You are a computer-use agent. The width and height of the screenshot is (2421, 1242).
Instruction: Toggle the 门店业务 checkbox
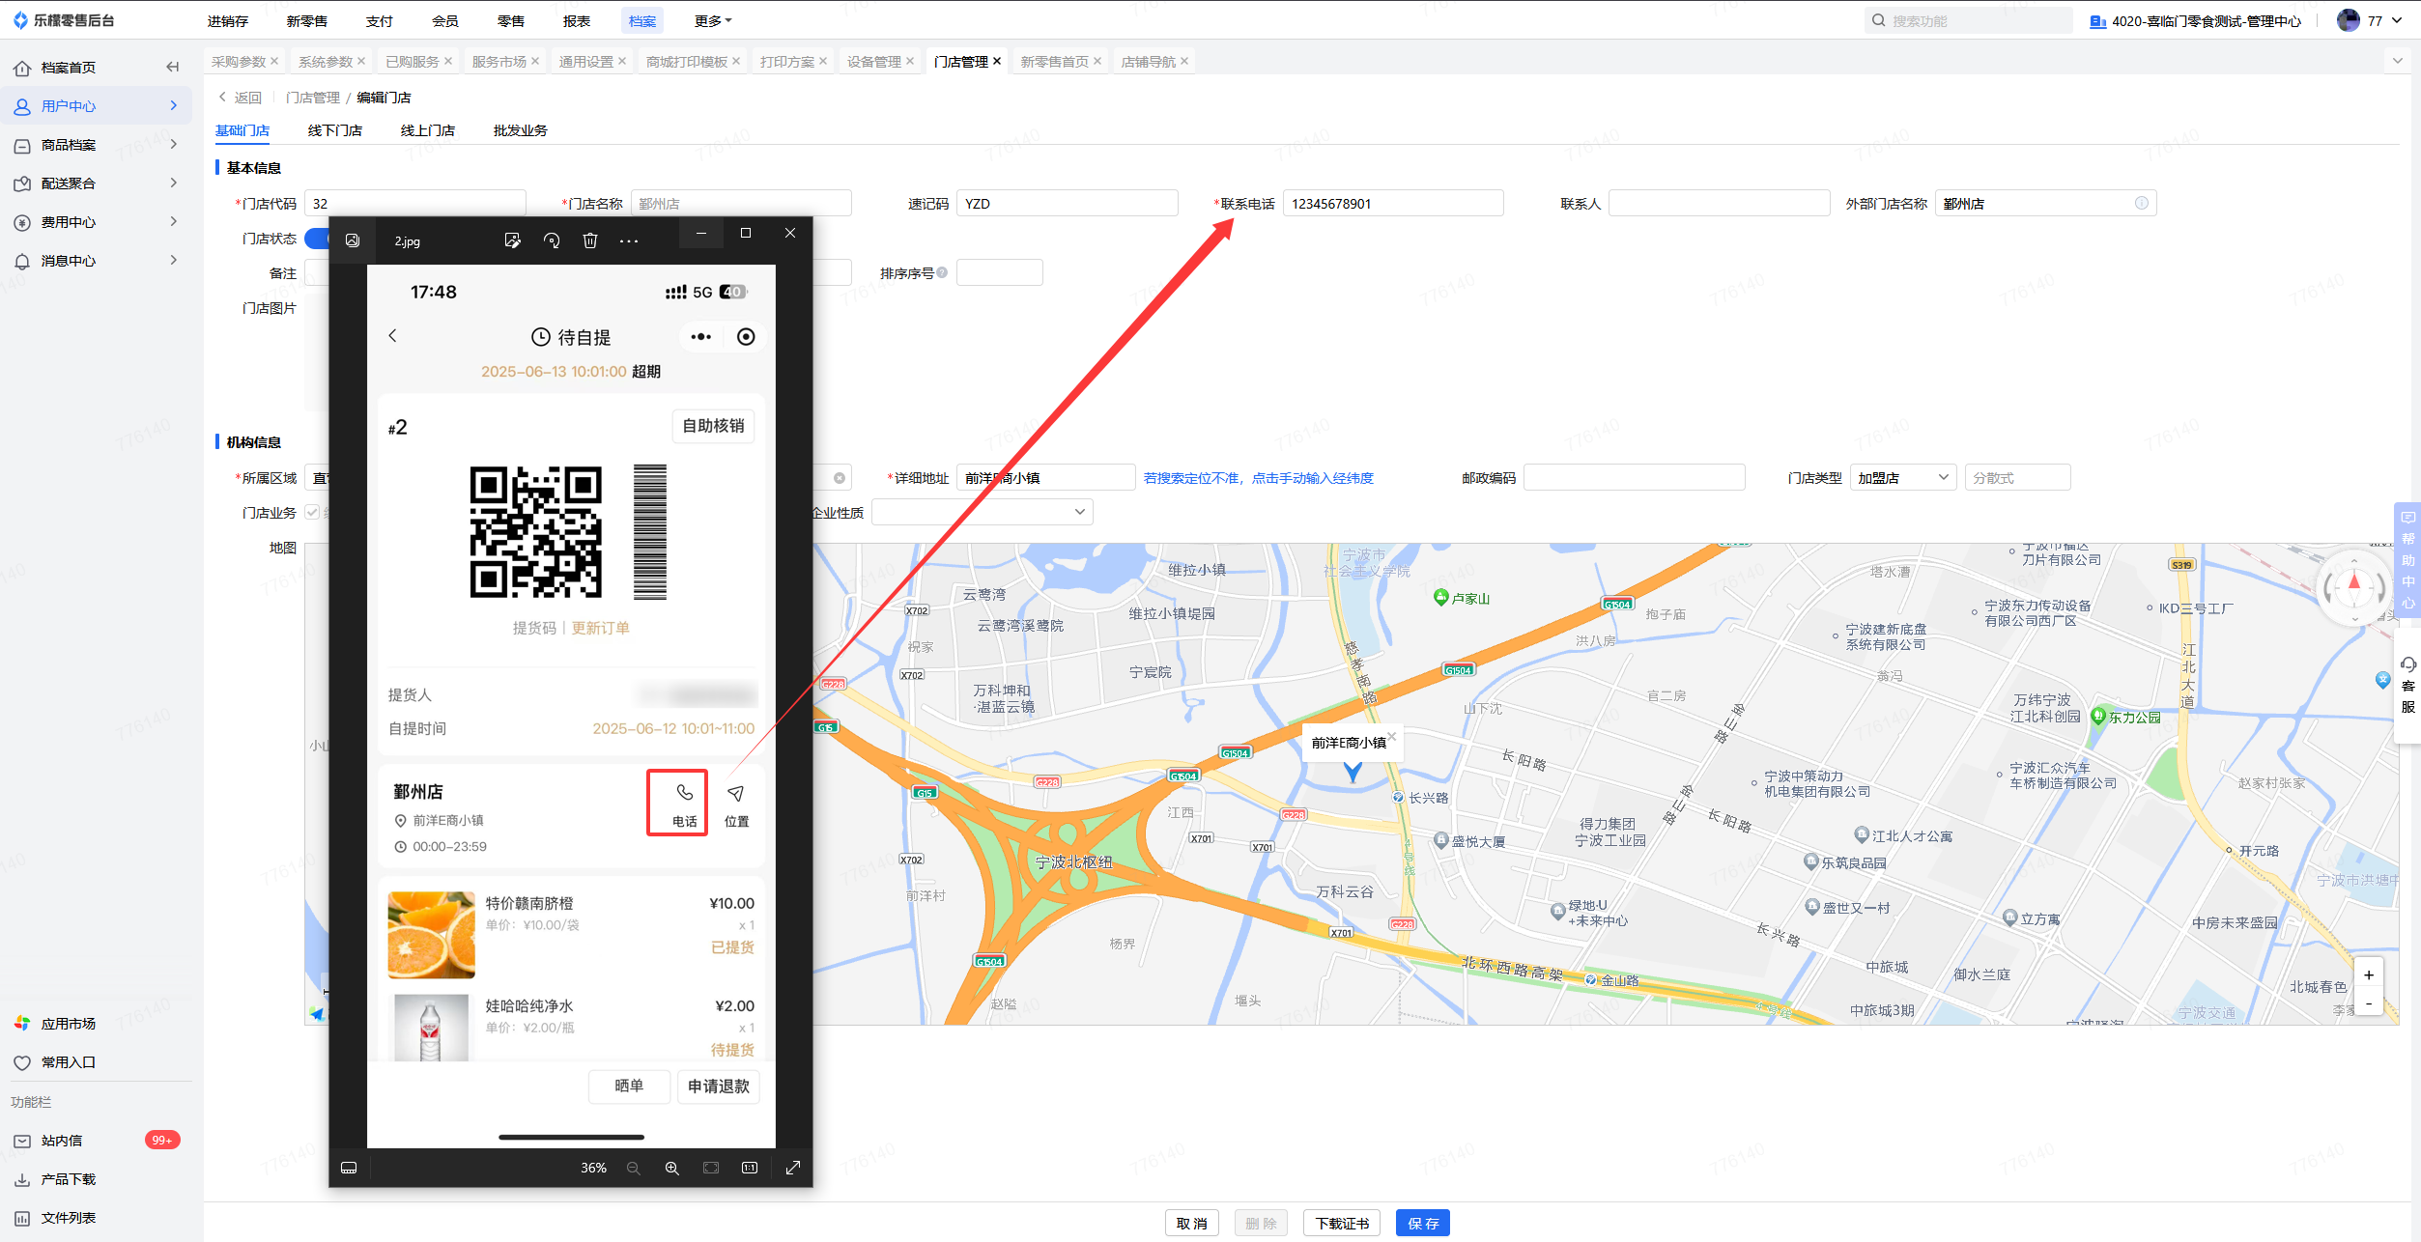tap(312, 513)
